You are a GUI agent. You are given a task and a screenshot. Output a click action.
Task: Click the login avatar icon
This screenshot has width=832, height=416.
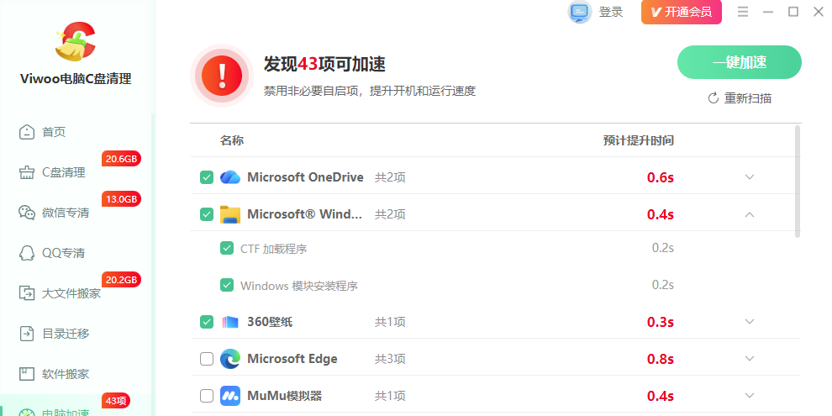(x=579, y=12)
